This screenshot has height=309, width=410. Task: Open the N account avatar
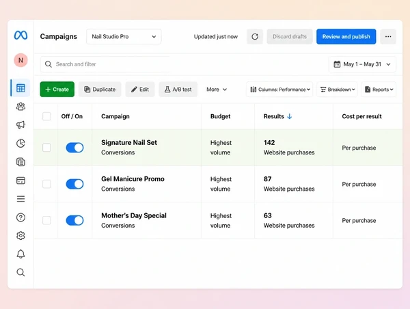(x=20, y=60)
